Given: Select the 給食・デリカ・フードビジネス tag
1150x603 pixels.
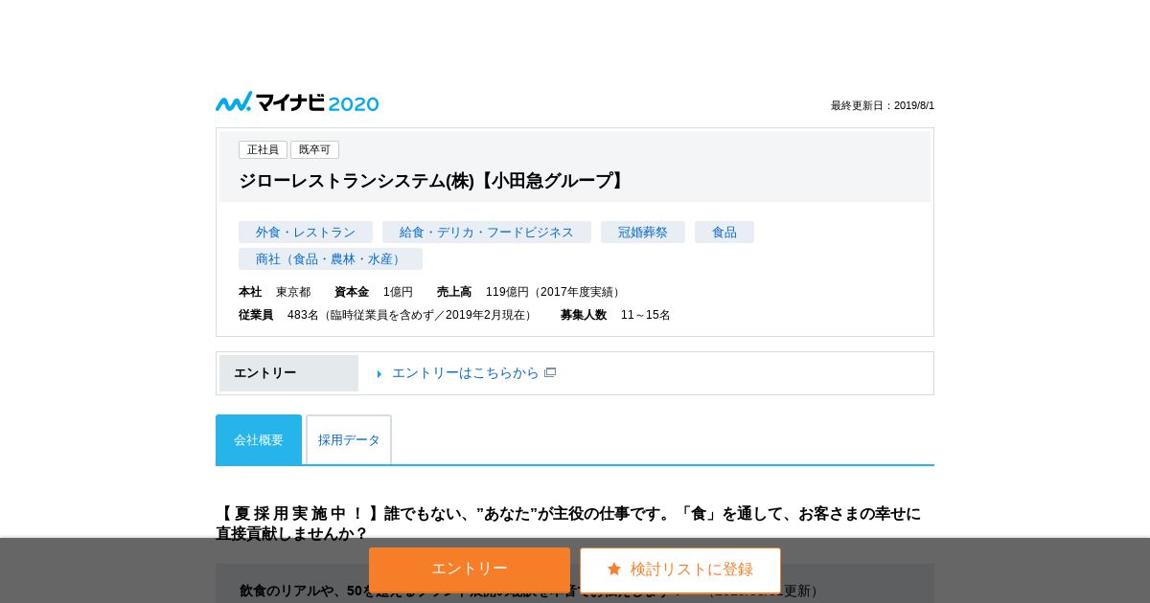Looking at the screenshot, I should tap(487, 232).
